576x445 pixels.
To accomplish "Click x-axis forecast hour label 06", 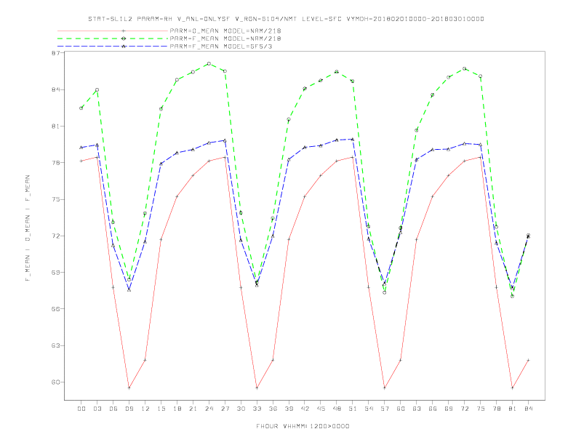I will 113,409.
